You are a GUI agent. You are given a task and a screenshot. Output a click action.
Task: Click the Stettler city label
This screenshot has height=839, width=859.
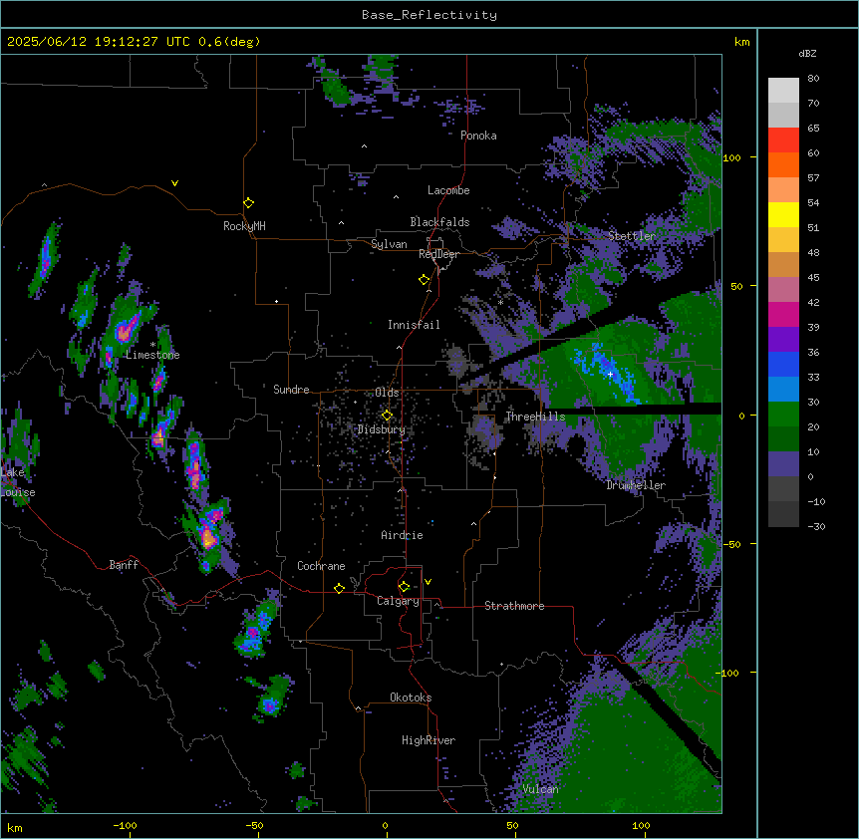coord(632,236)
